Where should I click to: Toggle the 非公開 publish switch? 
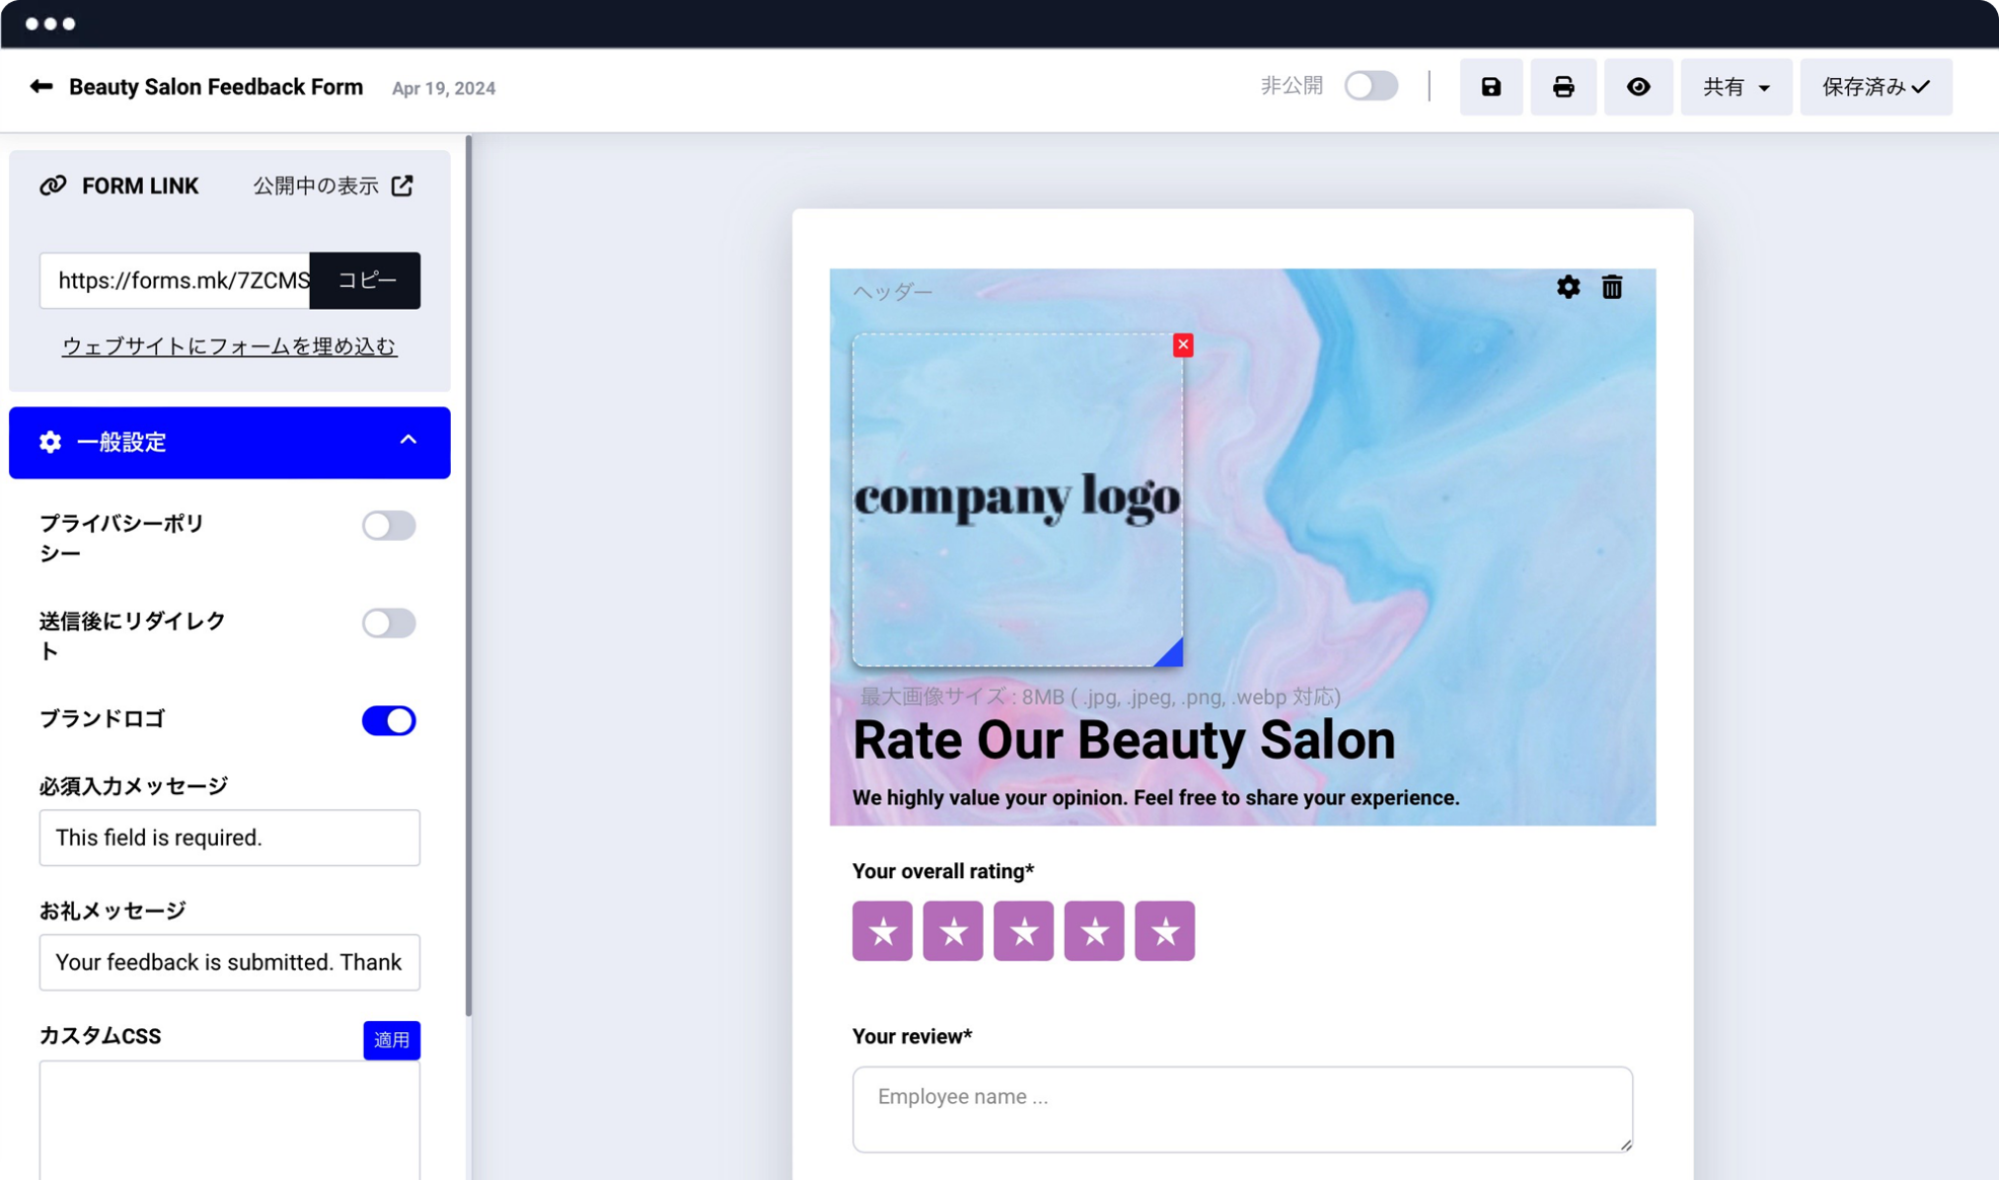[1369, 87]
